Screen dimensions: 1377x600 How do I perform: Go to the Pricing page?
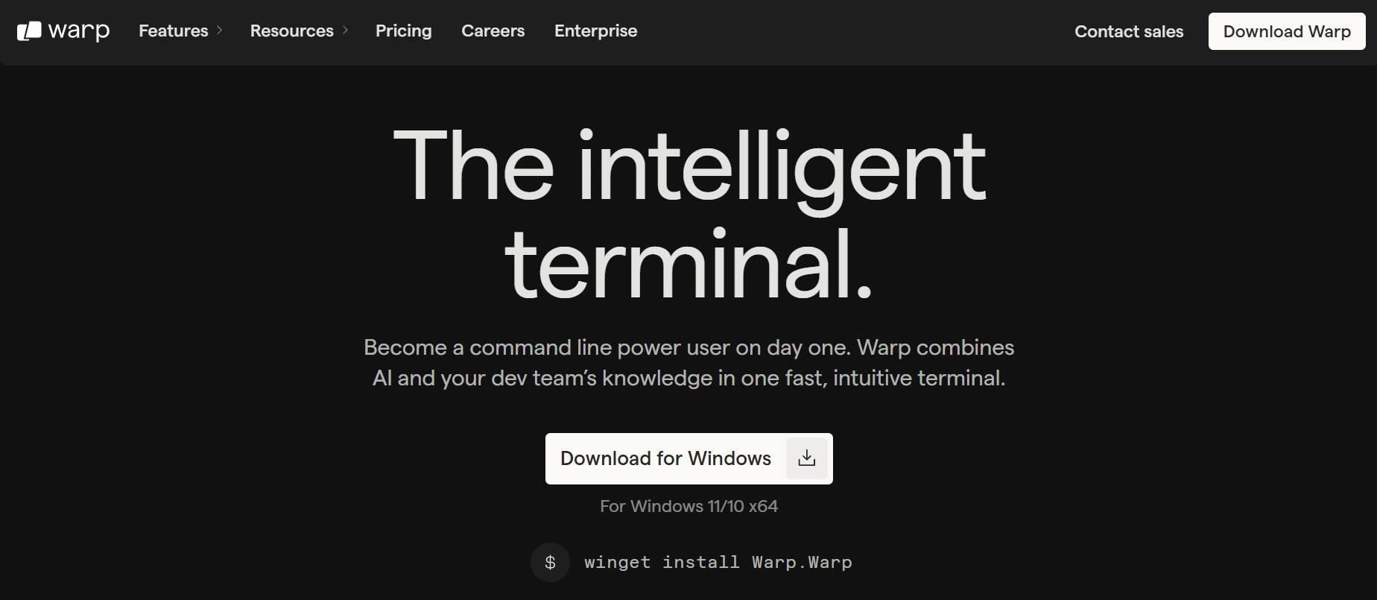404,31
